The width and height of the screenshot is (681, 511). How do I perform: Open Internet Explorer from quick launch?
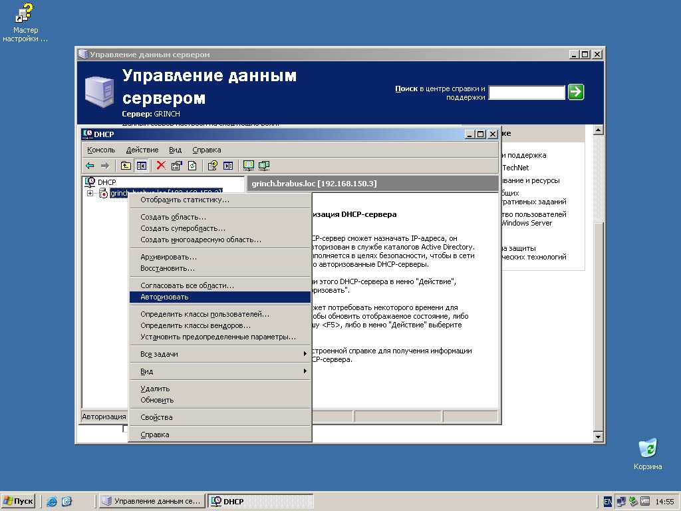[x=52, y=502]
